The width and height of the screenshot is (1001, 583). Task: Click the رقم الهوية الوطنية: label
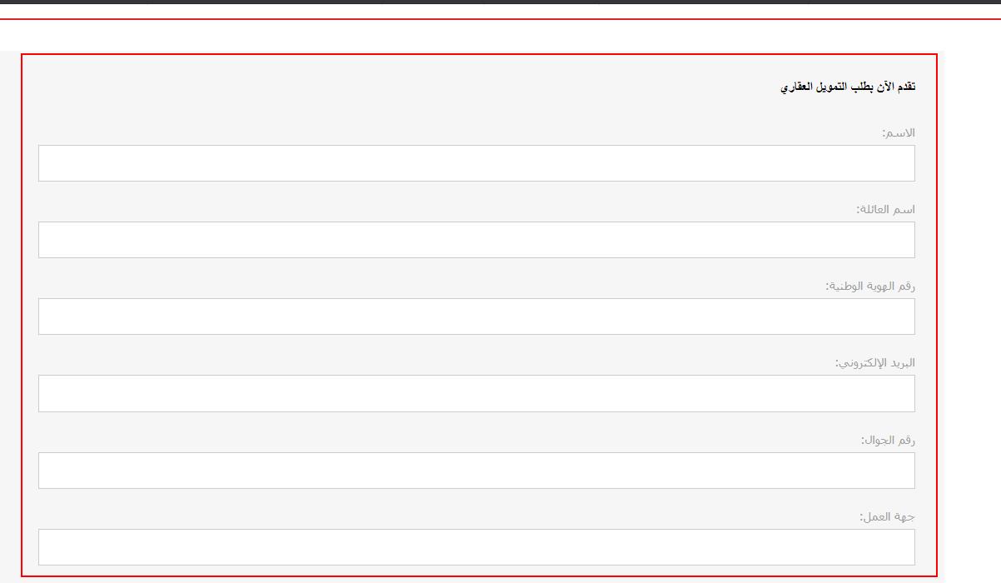tap(870, 286)
